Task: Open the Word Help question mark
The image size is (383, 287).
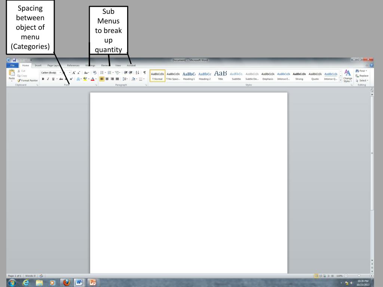Action: coord(371,65)
